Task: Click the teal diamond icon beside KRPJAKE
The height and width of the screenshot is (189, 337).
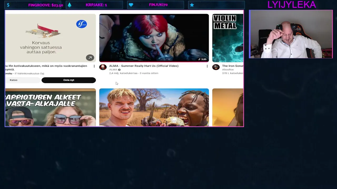Action: [x=70, y=5]
